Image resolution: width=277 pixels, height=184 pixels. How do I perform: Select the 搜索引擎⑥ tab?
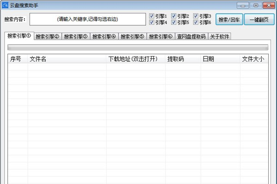point(161,36)
